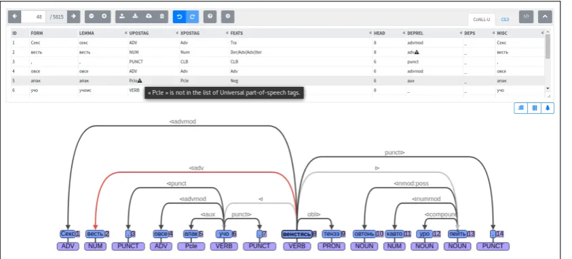Open the help question-mark button

pos(210,16)
